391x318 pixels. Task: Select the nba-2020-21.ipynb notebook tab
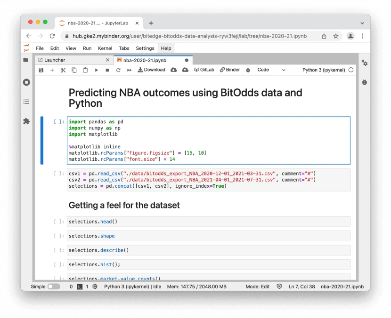click(153, 60)
